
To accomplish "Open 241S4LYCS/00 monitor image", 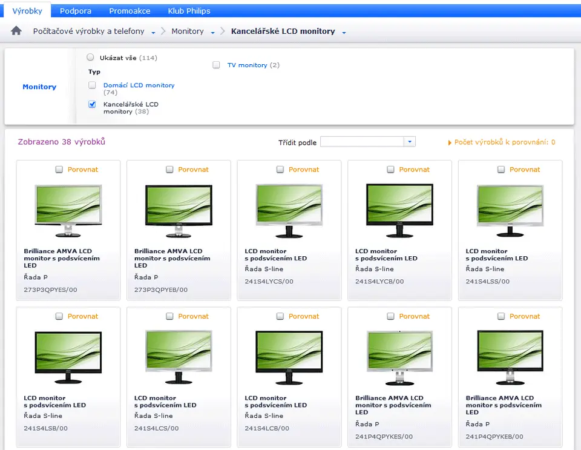I will click(289, 211).
